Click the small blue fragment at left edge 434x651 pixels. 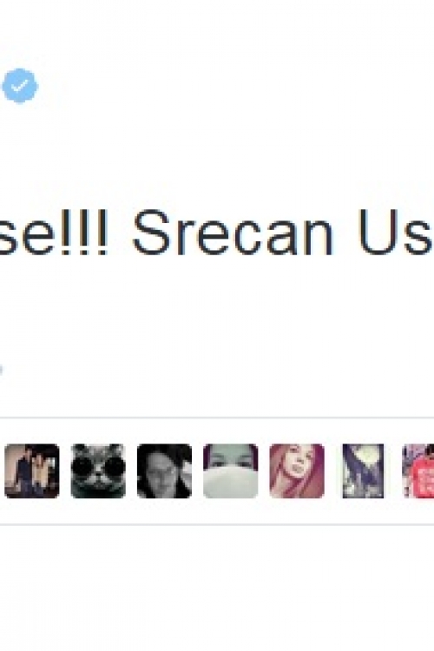point(1,369)
